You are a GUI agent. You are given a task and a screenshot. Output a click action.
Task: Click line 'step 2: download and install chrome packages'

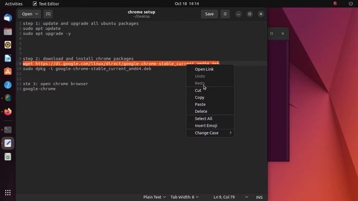[x=78, y=59]
